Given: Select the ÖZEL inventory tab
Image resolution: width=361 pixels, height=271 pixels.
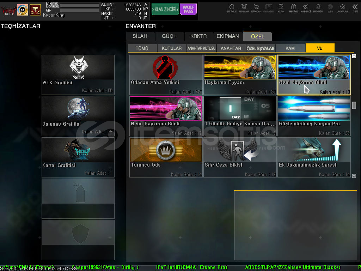Looking at the screenshot, I should point(258,36).
